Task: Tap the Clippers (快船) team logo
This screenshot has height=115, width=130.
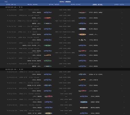Action: [x=82, y=29]
